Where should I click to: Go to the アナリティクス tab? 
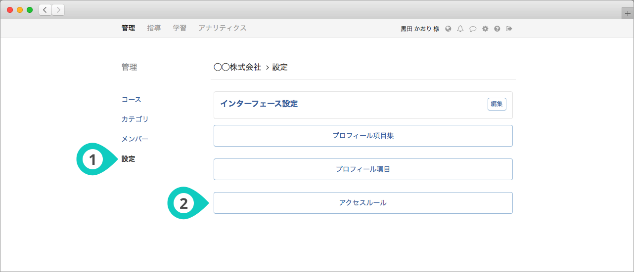tap(222, 28)
